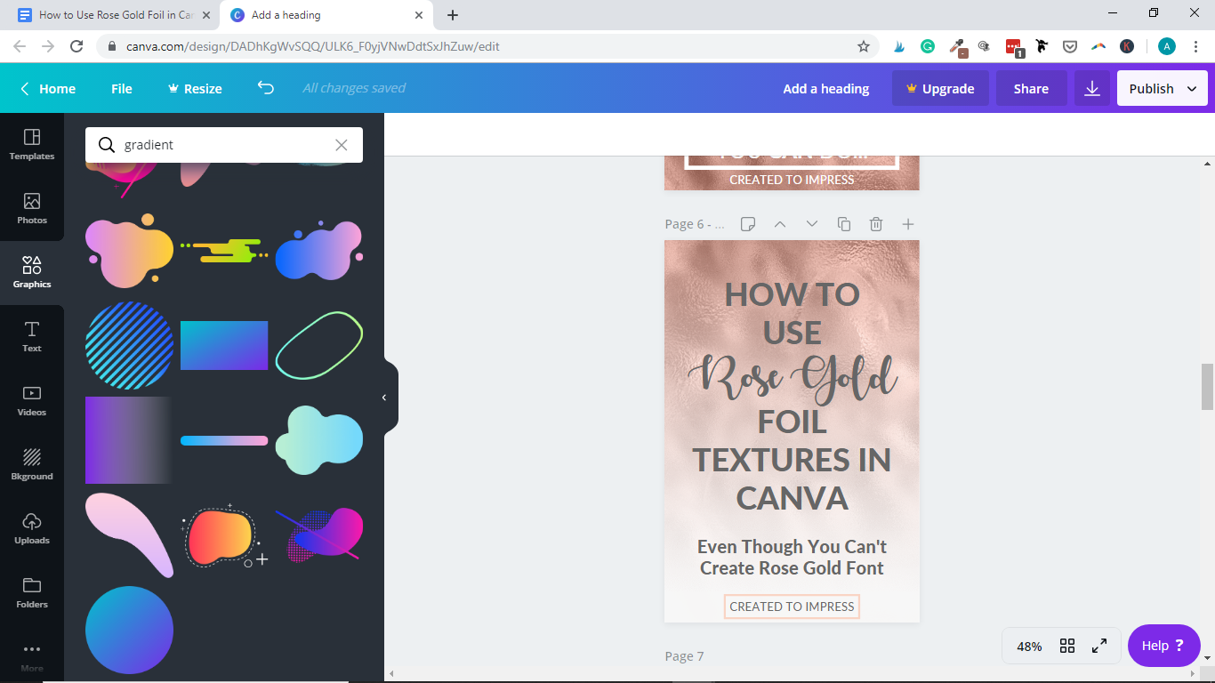The height and width of the screenshot is (683, 1215).
Task: Insert the blue-pink blob gradient graphic
Action: click(x=319, y=249)
